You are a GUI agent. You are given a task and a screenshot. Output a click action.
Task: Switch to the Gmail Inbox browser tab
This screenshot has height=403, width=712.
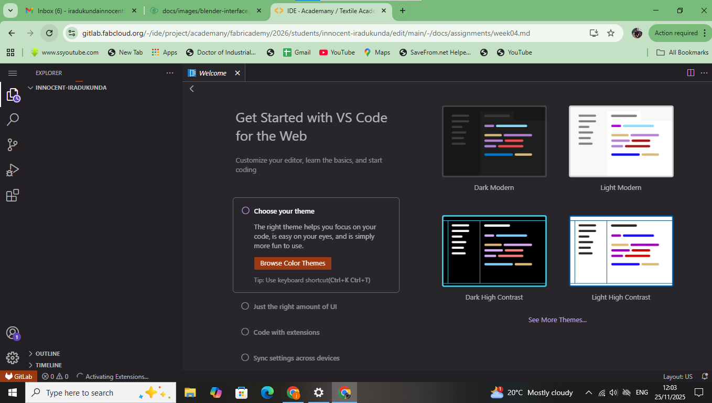pos(79,10)
